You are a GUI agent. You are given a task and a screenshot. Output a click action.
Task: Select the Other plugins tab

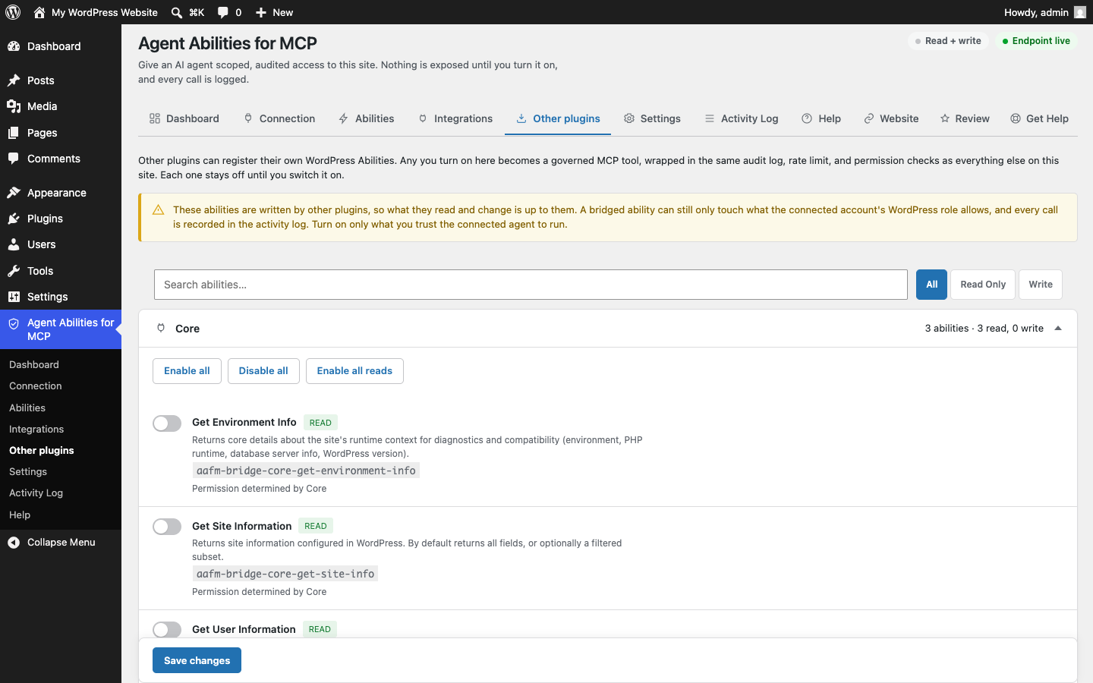(558, 118)
